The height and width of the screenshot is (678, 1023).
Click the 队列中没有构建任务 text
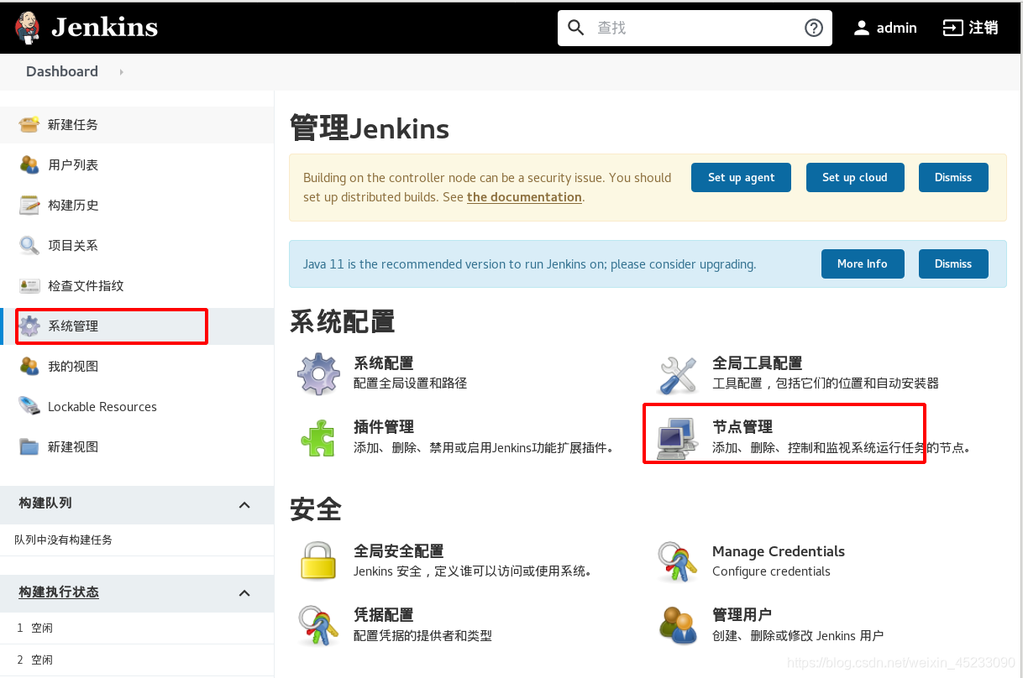[63, 540]
